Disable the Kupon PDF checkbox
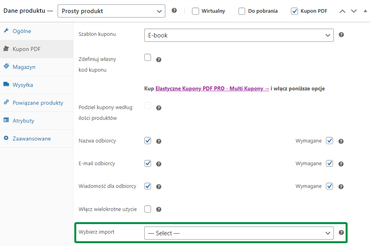This screenshot has height=246, width=370. coord(294,11)
